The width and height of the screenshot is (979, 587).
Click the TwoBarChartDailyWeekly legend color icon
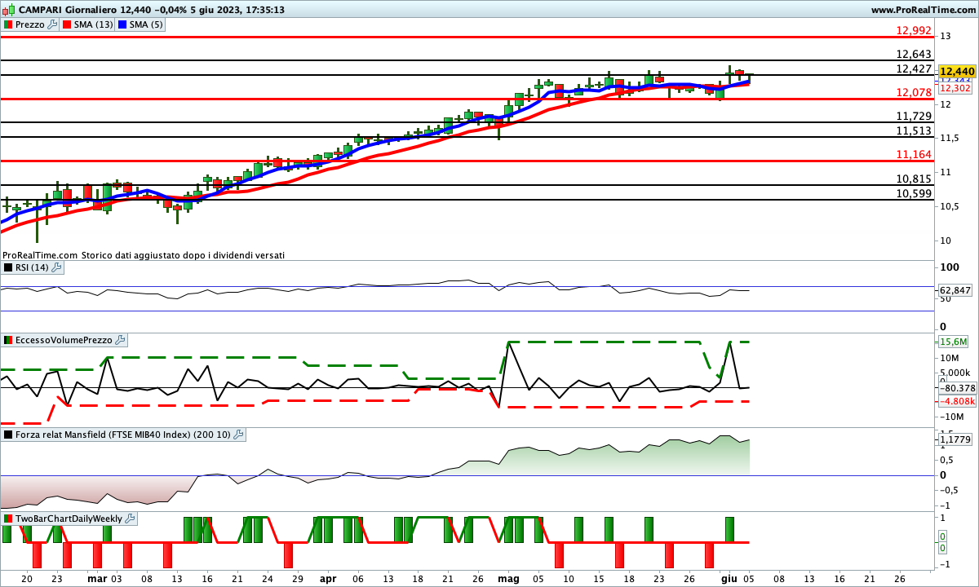coord(8,519)
